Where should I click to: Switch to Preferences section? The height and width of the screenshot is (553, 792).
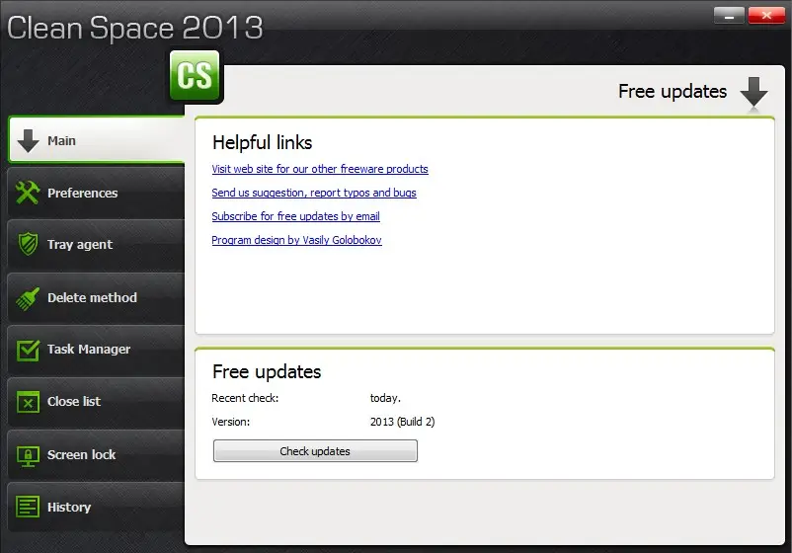point(96,193)
